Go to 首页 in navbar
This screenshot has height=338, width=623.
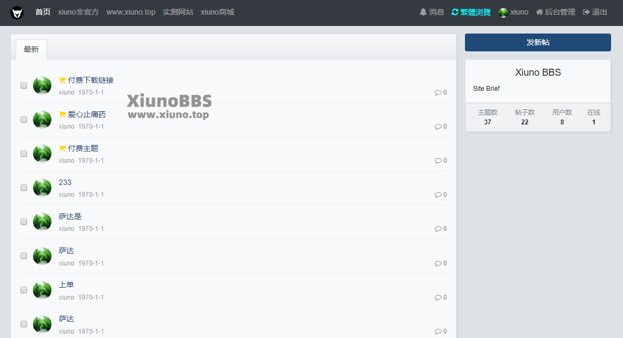coord(43,12)
